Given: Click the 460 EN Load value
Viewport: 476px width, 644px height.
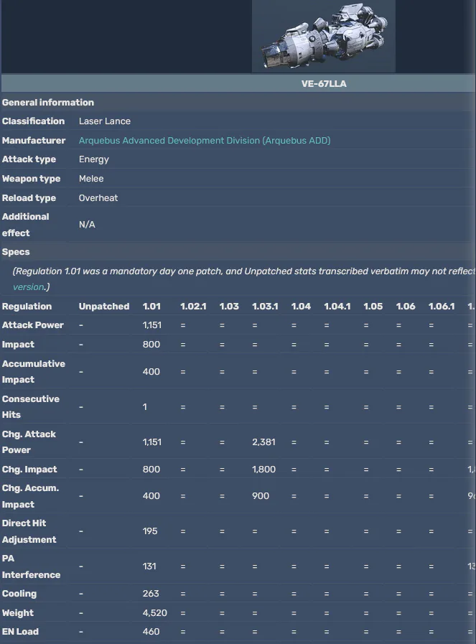Looking at the screenshot, I should pos(151,632).
